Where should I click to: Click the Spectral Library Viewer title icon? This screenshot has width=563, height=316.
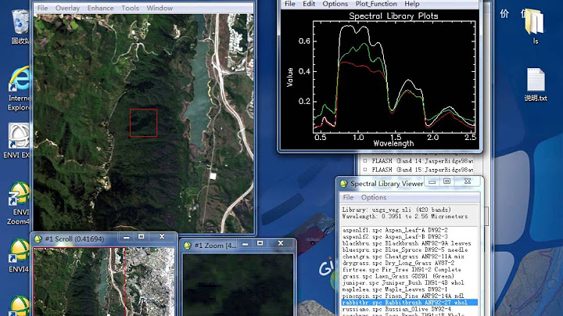[x=343, y=184]
